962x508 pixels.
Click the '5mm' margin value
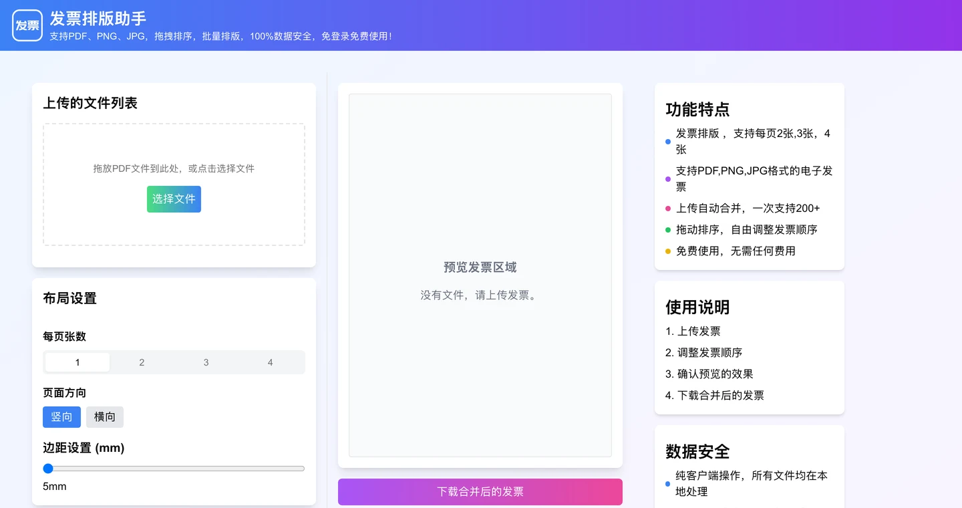tap(55, 487)
